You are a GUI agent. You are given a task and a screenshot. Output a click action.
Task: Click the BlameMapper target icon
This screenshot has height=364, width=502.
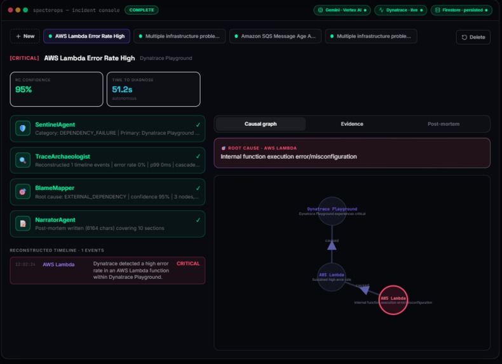tap(23, 192)
